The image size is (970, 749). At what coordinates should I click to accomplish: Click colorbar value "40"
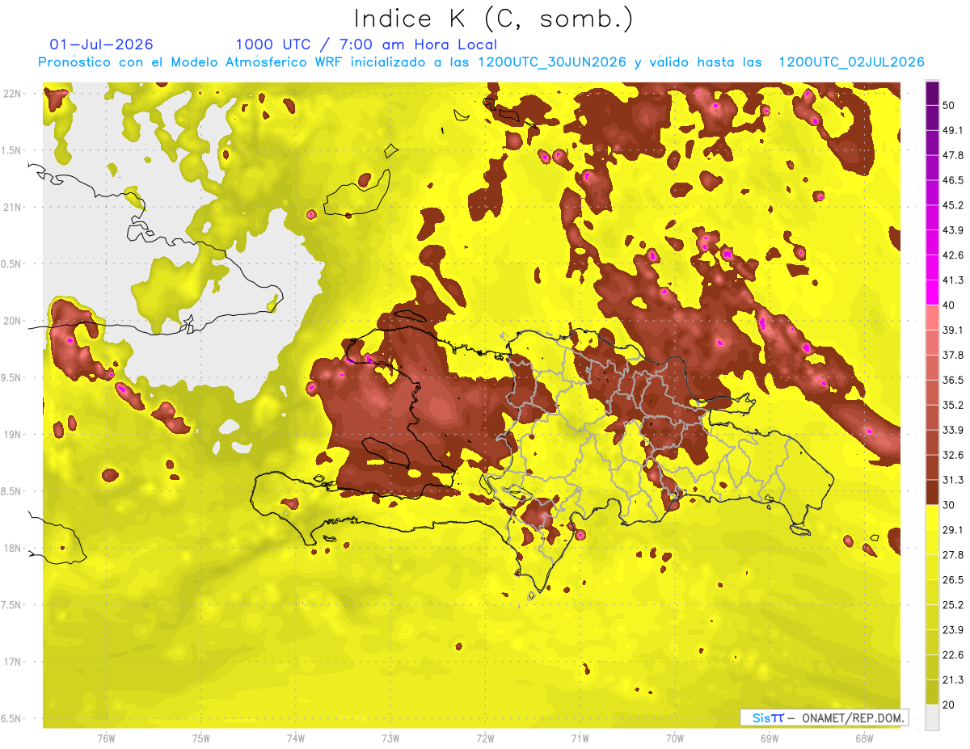[949, 305]
